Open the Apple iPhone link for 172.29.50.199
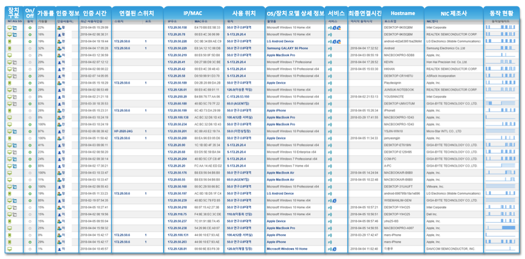Viewport: 525px width, 259px height. point(276,111)
